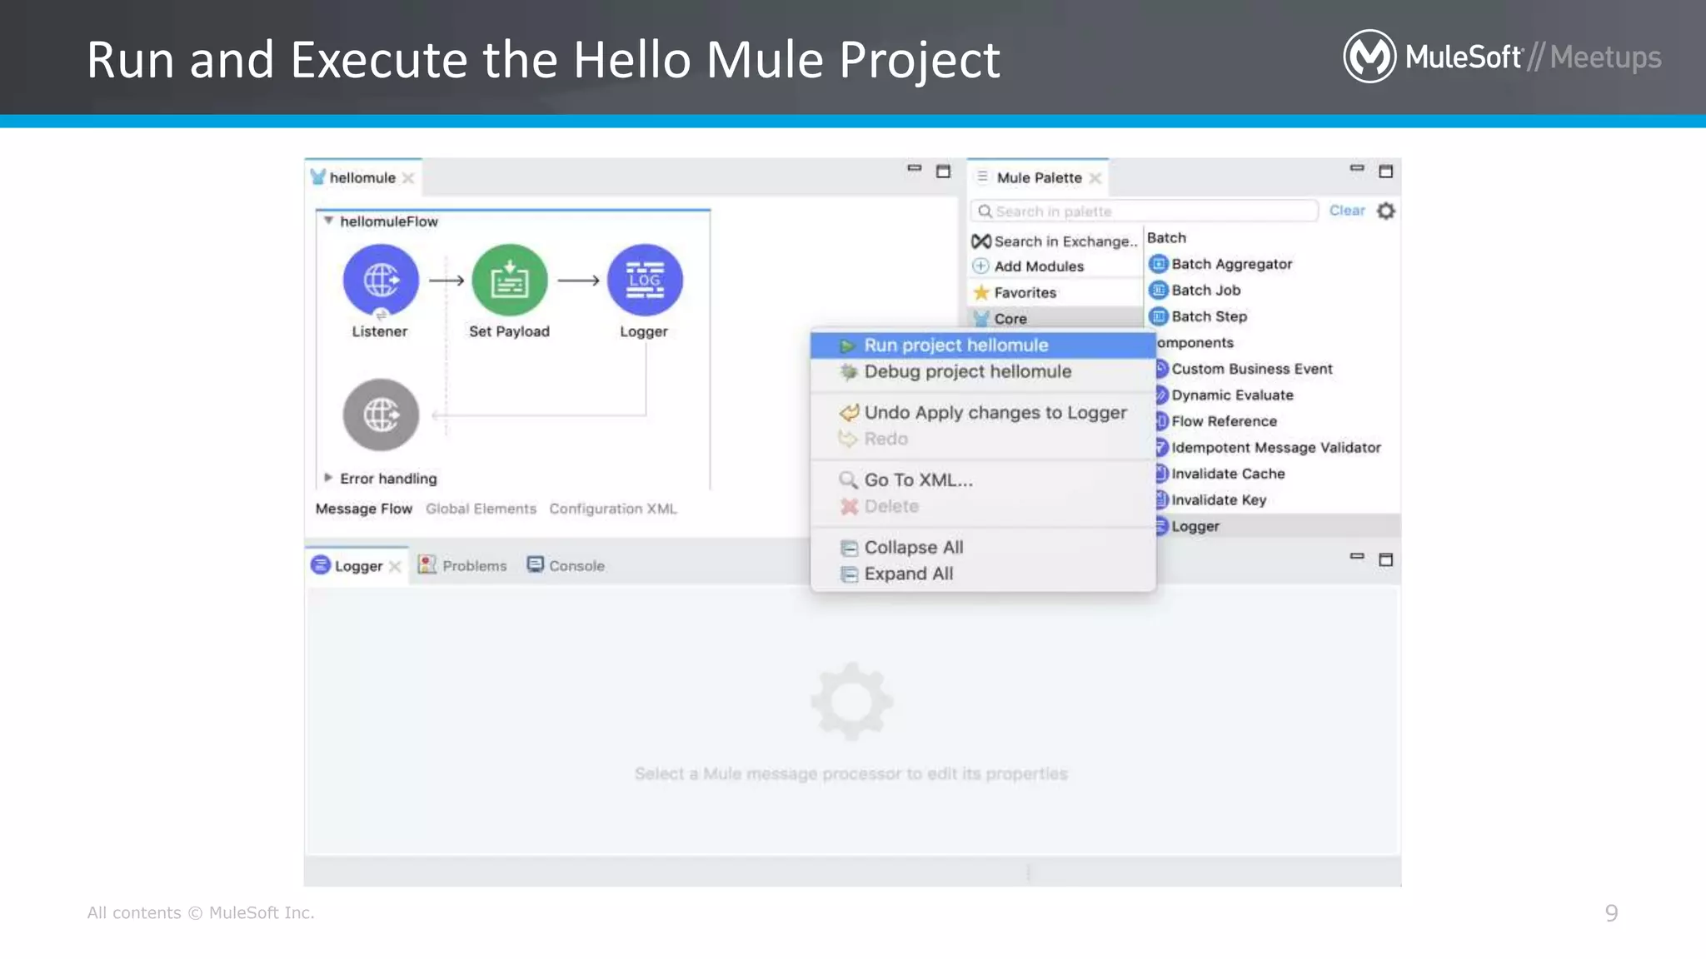Screen dimensions: 1706x959
Task: Switch to the Configuration XML tab
Action: click(613, 509)
